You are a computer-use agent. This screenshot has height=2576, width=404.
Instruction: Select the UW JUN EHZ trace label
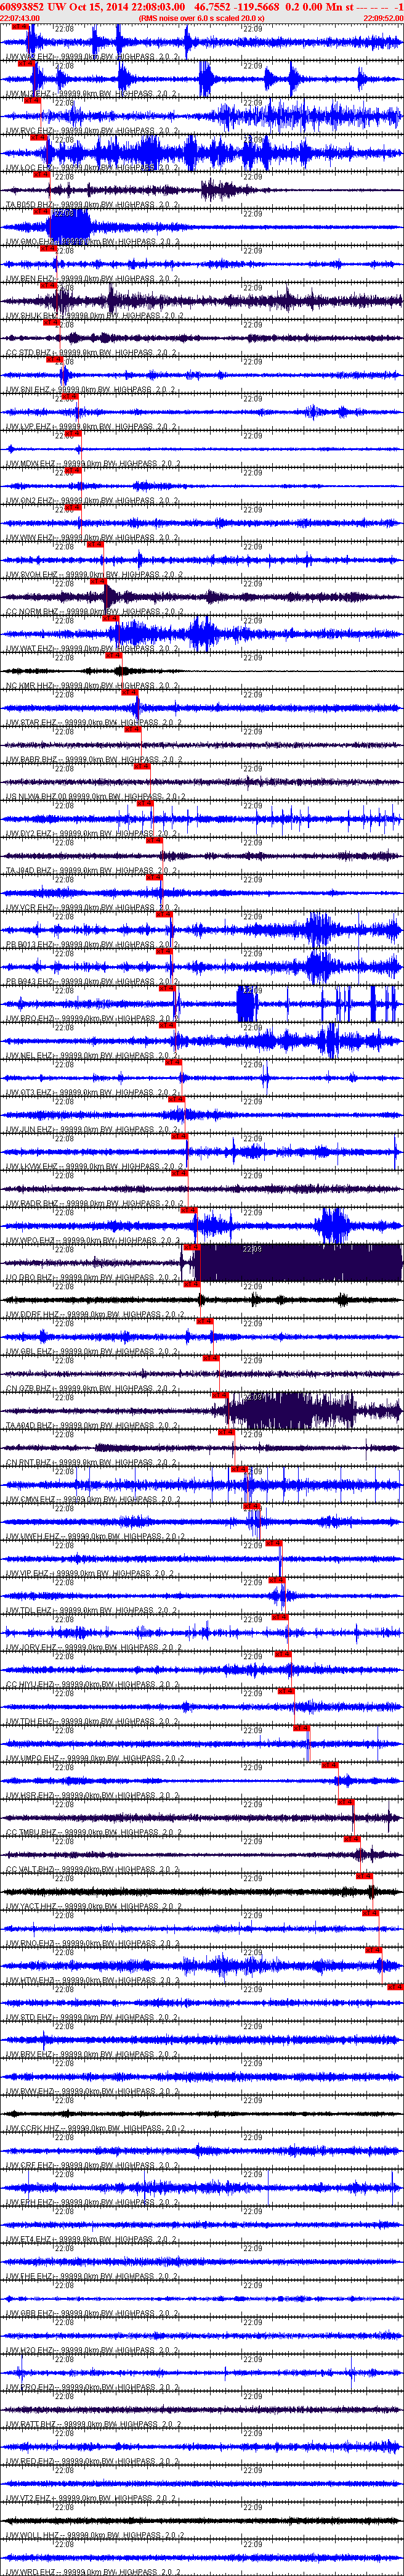coord(93,1129)
